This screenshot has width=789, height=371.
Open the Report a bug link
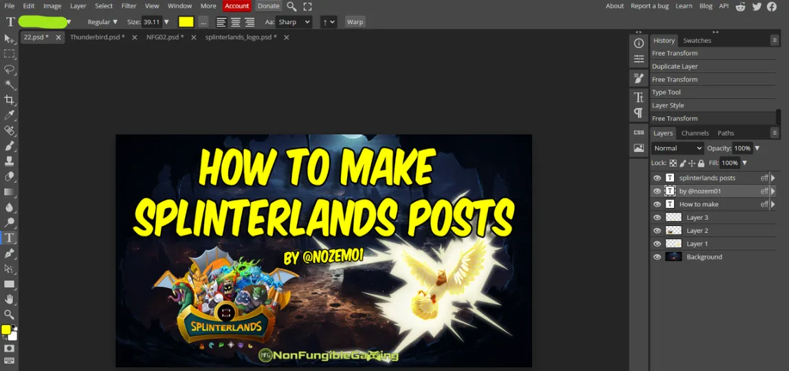(649, 6)
